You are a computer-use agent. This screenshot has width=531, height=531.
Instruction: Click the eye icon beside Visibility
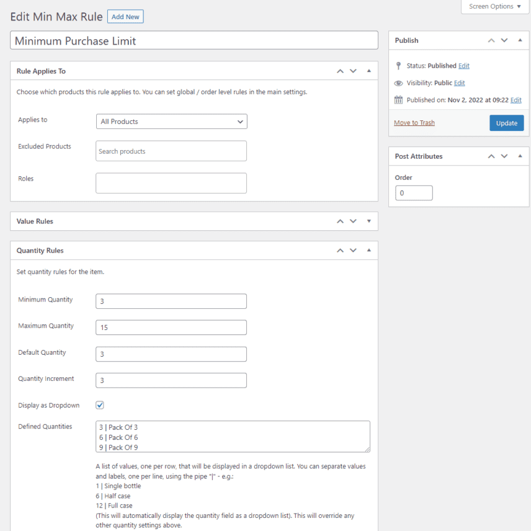pyautogui.click(x=397, y=83)
